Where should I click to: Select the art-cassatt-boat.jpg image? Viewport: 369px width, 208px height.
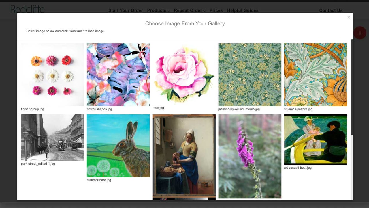point(315,140)
